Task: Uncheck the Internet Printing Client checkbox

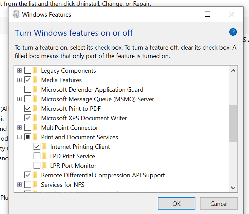Action: 37,147
